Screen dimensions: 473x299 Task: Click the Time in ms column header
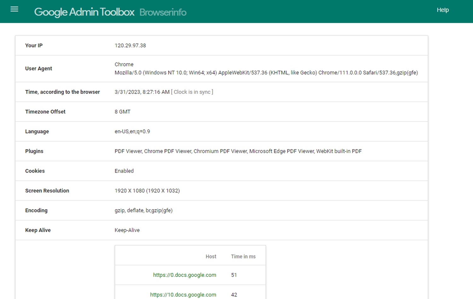coord(243,256)
